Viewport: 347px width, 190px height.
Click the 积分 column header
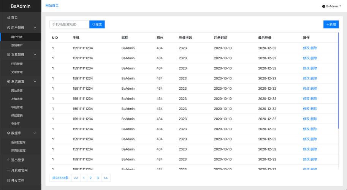[160, 38]
